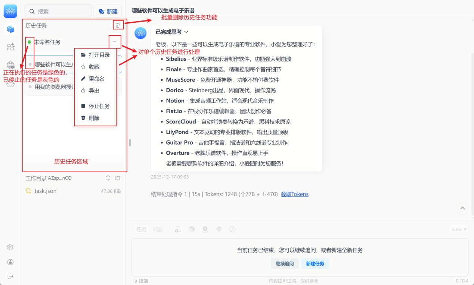This screenshot has height=285, width=474.
Task: Click the scroll-to-top chevron button
Action: (x=462, y=208)
